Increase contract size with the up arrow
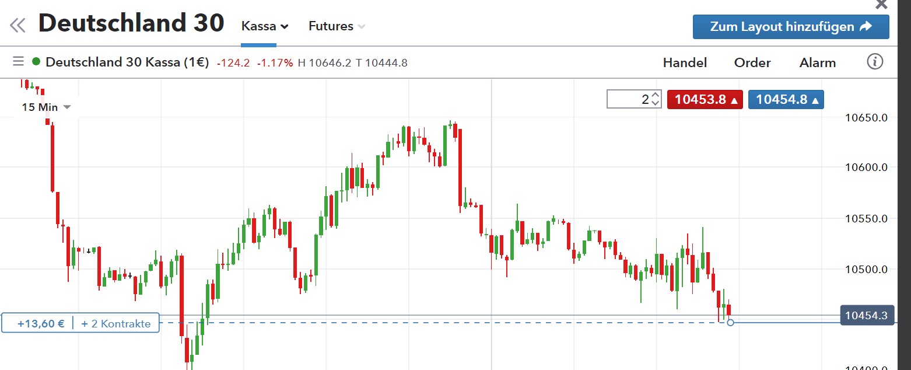Viewport: 911px width, 370px height. 656,95
